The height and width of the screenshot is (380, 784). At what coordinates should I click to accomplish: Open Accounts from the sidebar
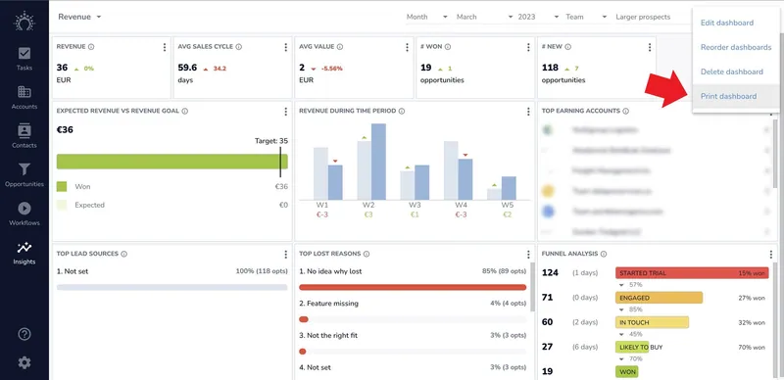click(x=24, y=98)
